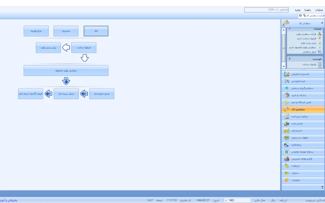Open the خرده فروشی cart icon
Screen dimensions: 325x203
(x=287, y=81)
